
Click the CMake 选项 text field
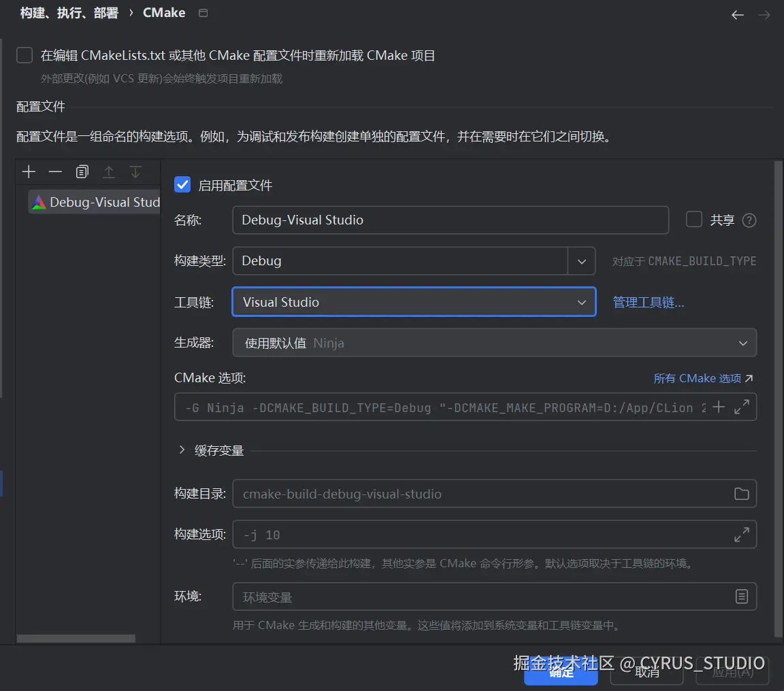point(444,407)
